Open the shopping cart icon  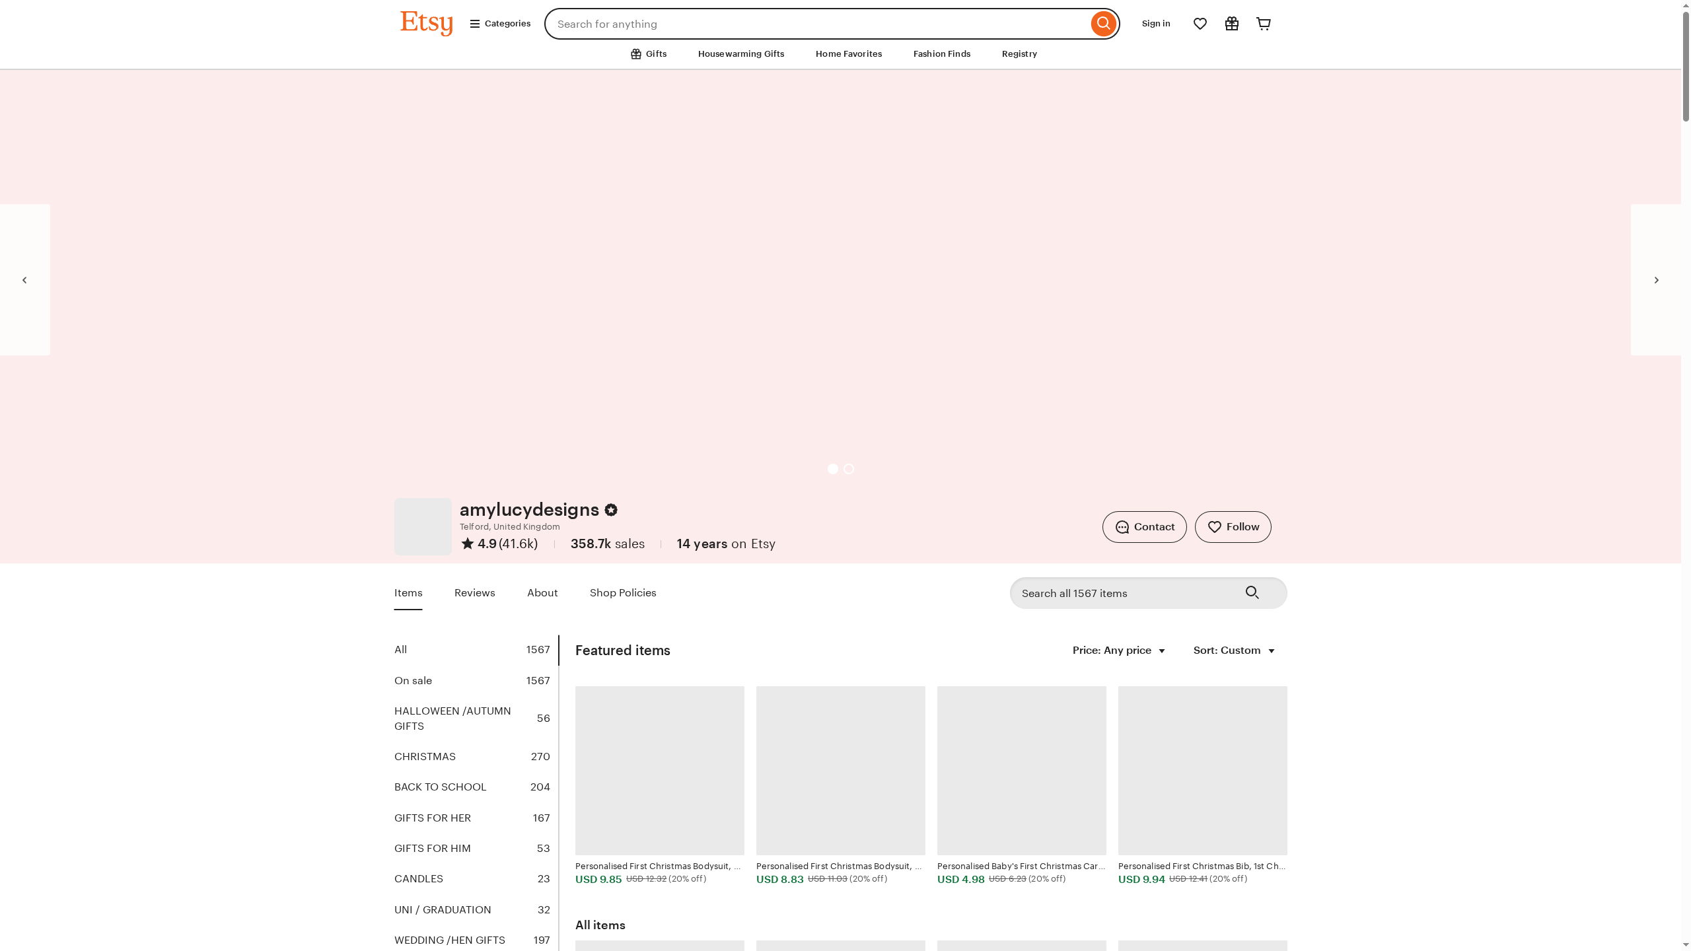pos(1263,23)
